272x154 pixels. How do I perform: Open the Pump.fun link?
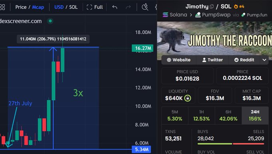254,15
